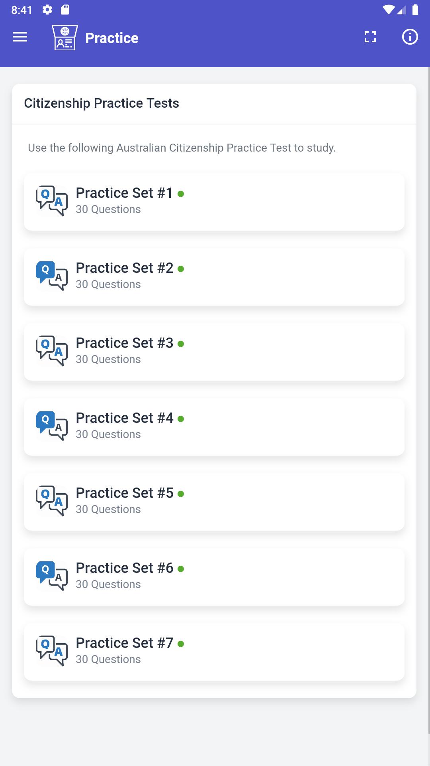Tap the settings gear in status bar
The height and width of the screenshot is (766, 430).
(47, 10)
